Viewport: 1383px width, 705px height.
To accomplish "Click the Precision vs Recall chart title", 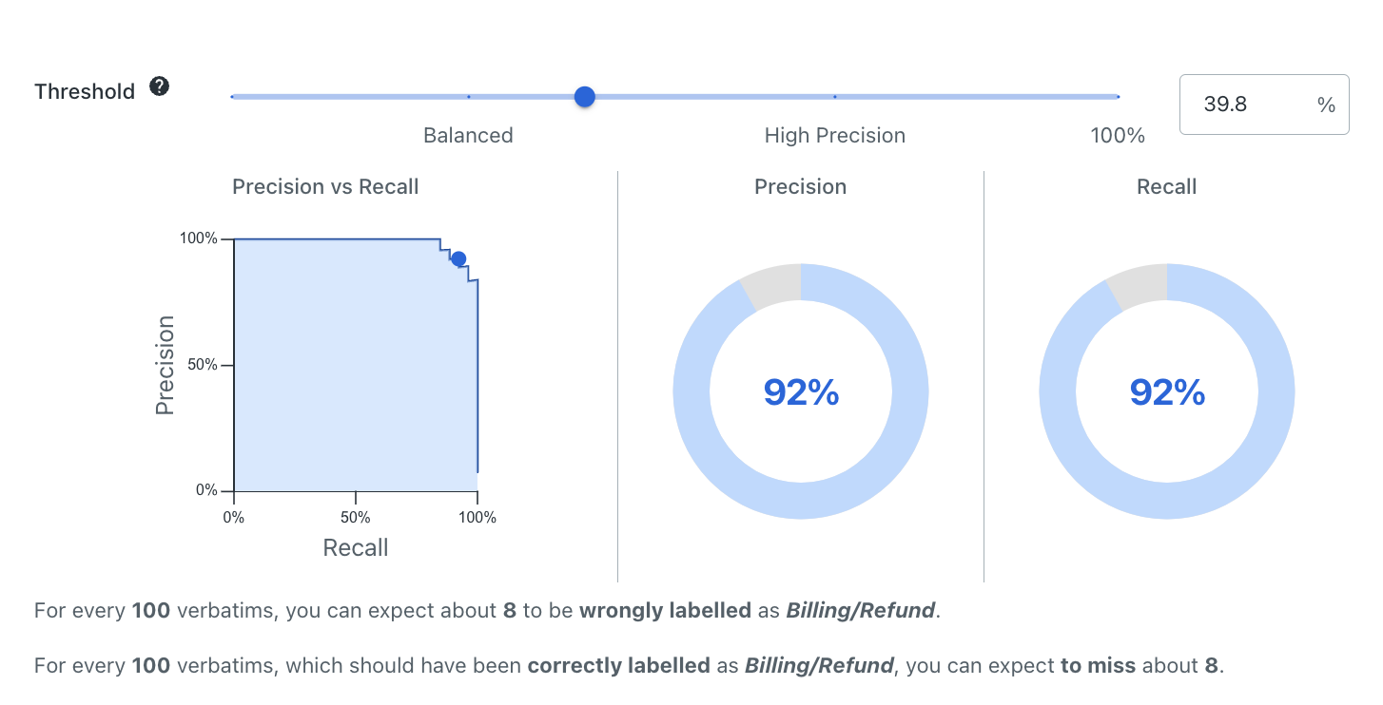I will tap(325, 187).
